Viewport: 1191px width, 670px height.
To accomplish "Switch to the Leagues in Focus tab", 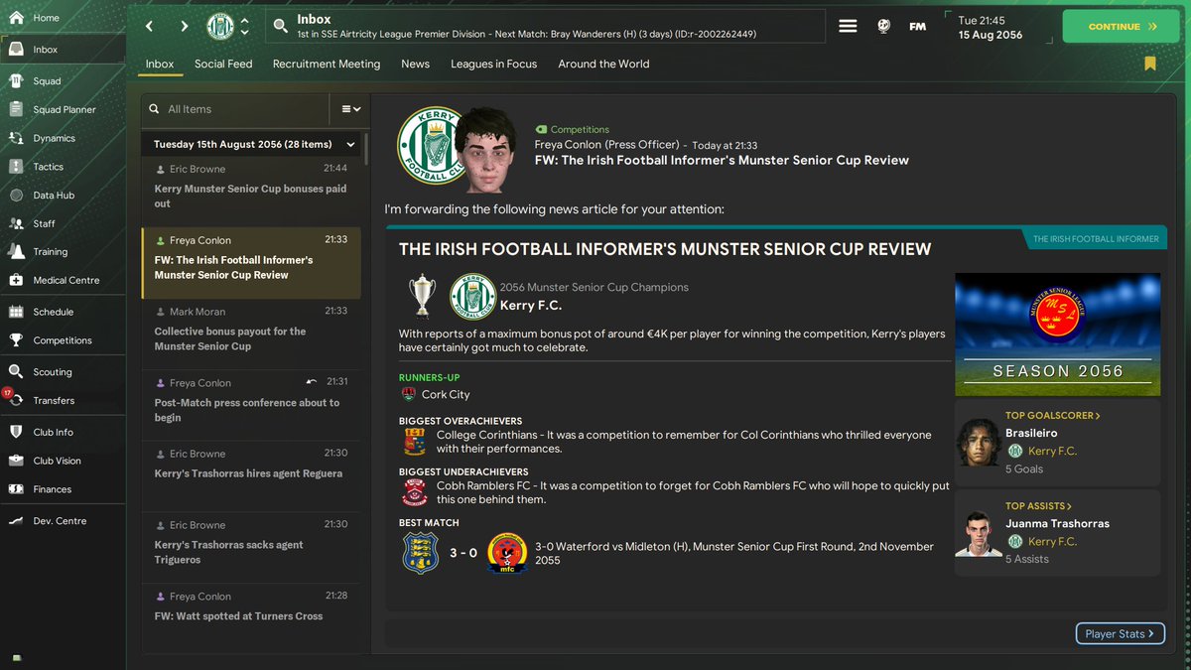I will (x=493, y=64).
